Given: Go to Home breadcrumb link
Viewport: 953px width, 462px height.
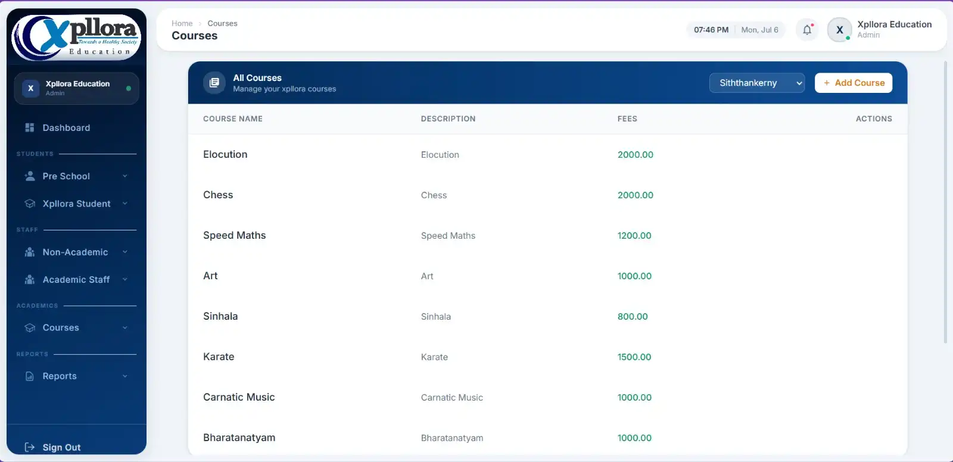Looking at the screenshot, I should click(x=182, y=23).
